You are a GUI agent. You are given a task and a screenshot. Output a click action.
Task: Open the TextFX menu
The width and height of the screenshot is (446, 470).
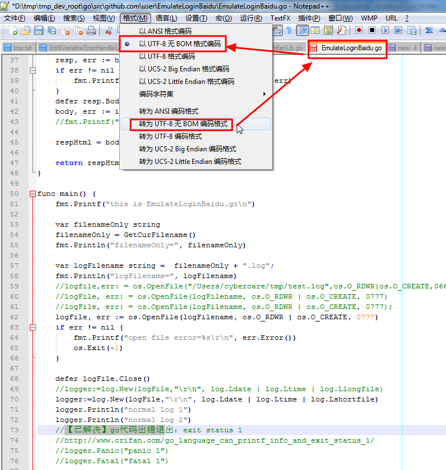click(x=280, y=18)
